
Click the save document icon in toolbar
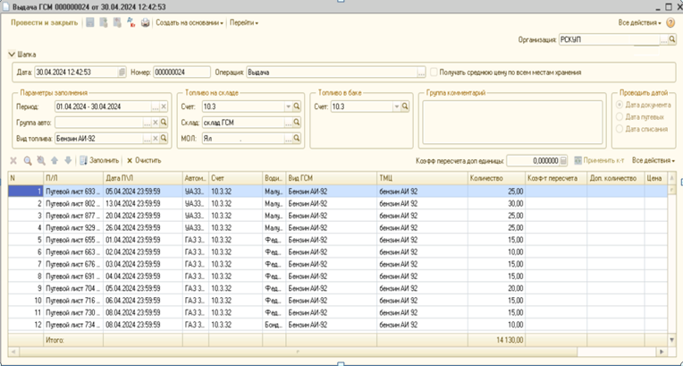[89, 21]
